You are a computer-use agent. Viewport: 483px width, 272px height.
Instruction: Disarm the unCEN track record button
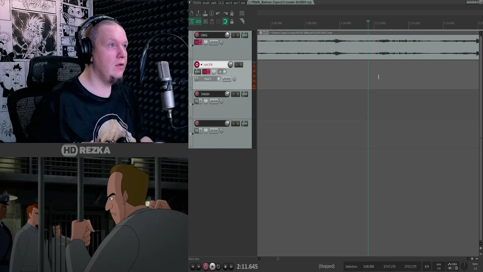coord(197,65)
